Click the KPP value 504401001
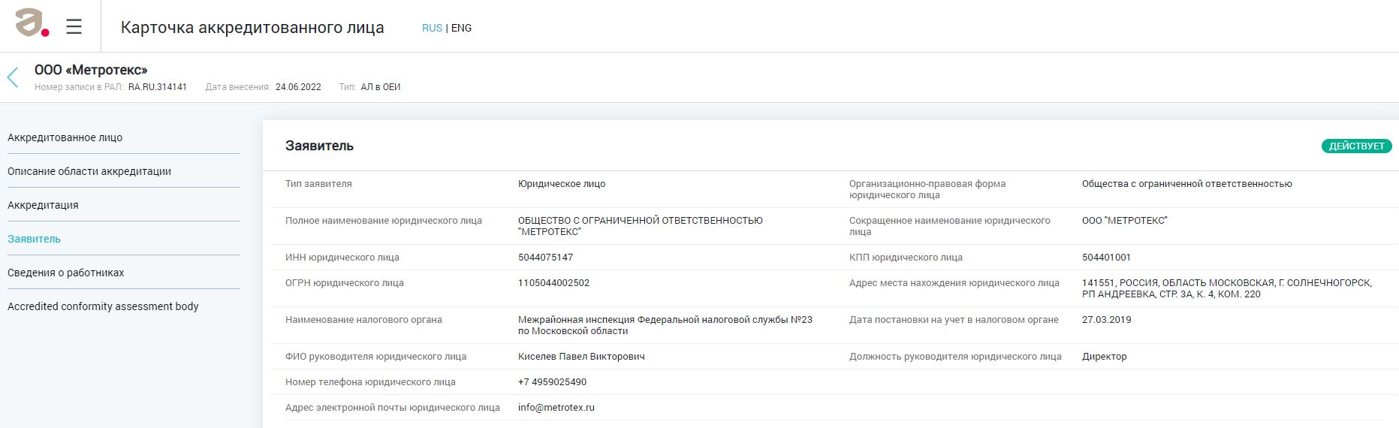Image resolution: width=1399 pixels, height=428 pixels. tap(1106, 258)
